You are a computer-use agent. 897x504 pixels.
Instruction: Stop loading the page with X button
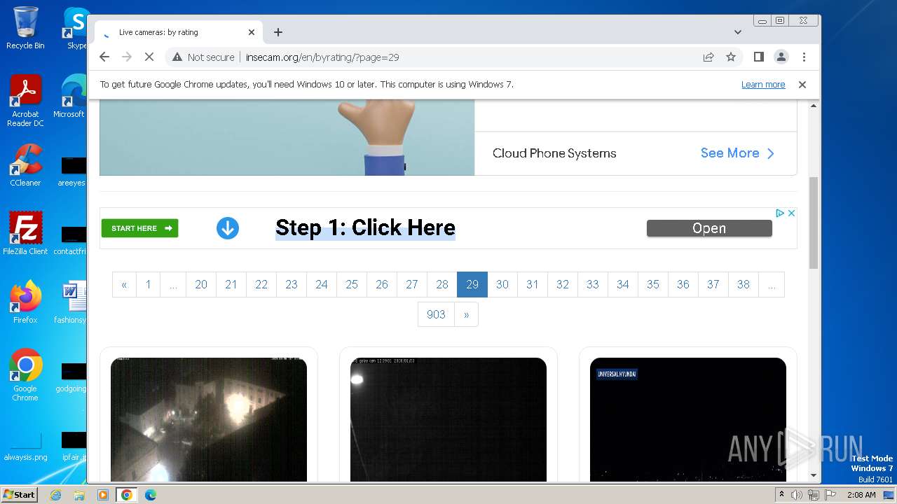149,57
